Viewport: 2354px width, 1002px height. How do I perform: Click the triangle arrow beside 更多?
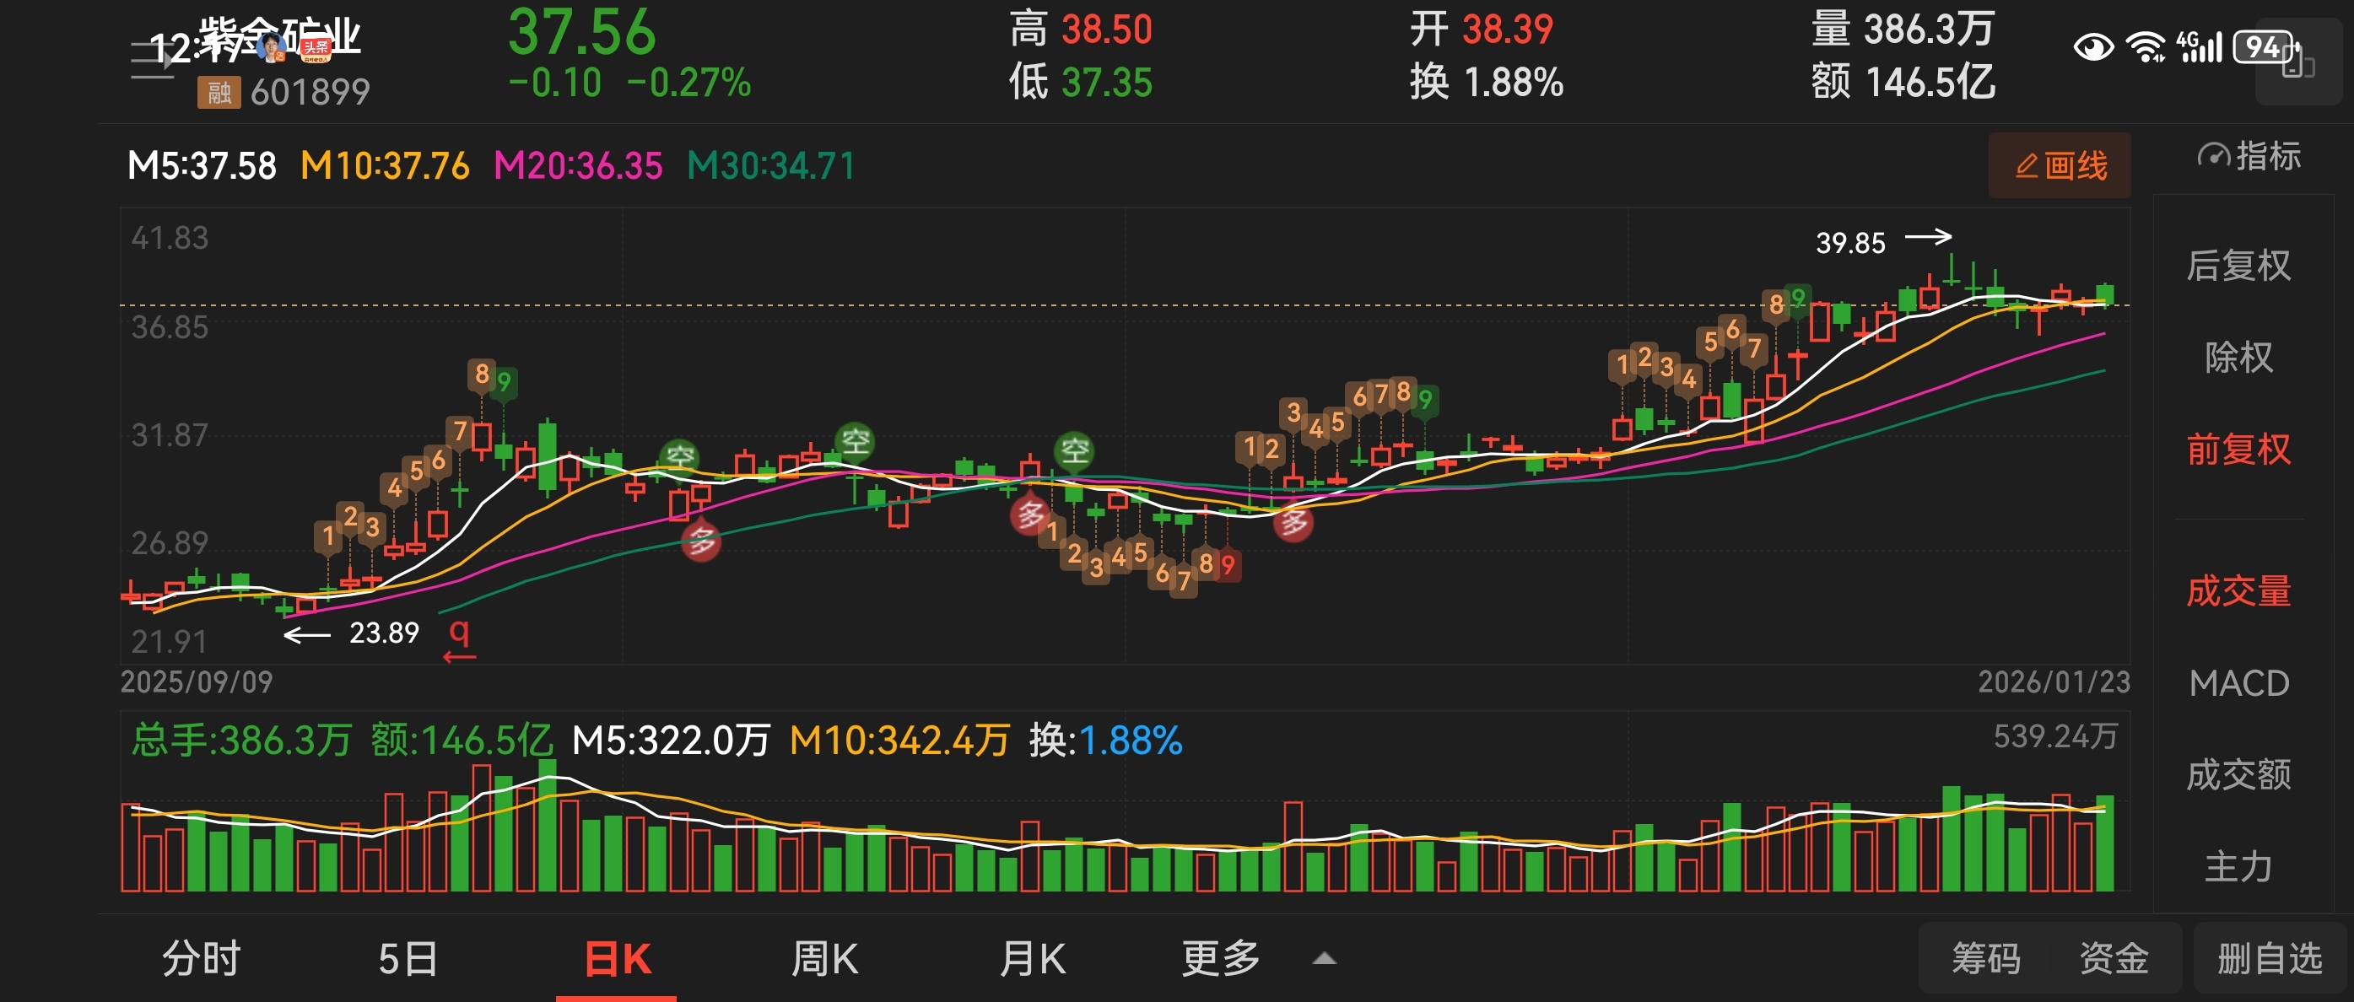tap(1324, 959)
